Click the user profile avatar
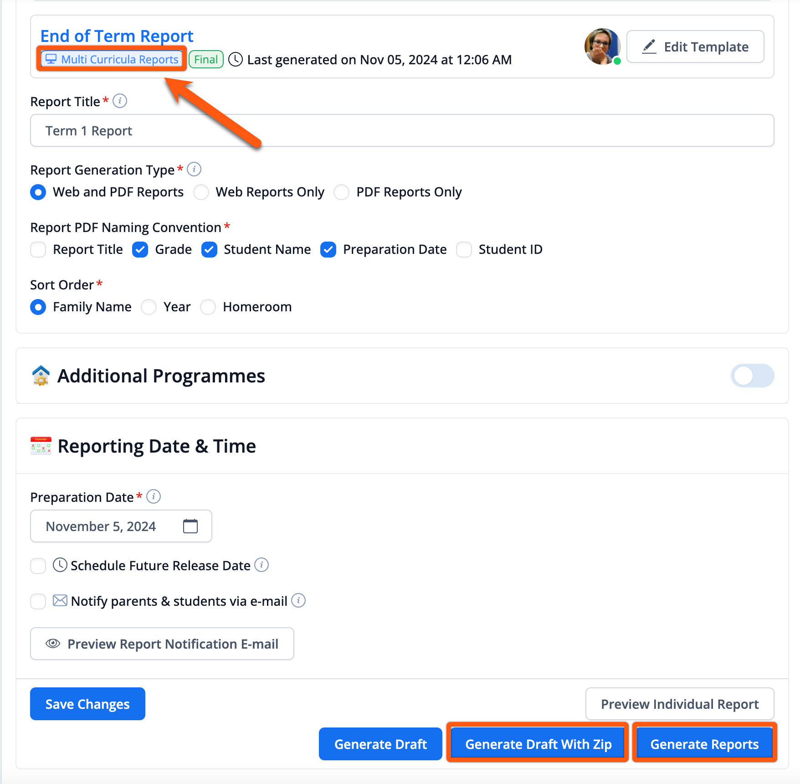 [x=602, y=46]
